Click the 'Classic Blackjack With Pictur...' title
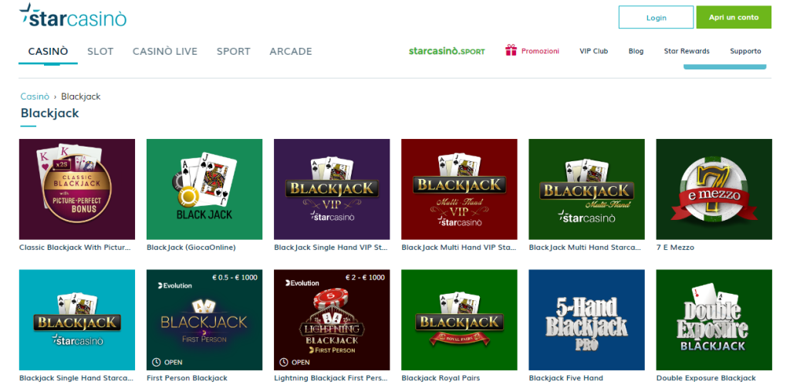The image size is (790, 392). [75, 248]
